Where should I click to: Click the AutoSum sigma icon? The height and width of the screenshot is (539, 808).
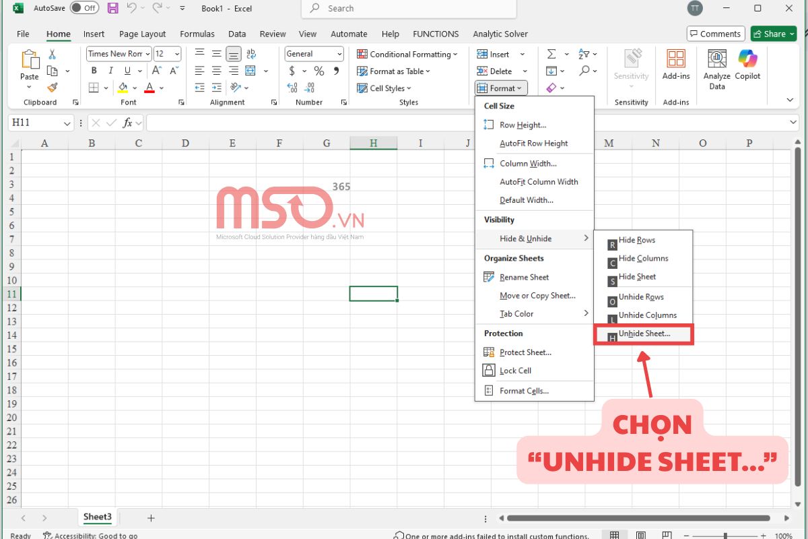pos(551,54)
